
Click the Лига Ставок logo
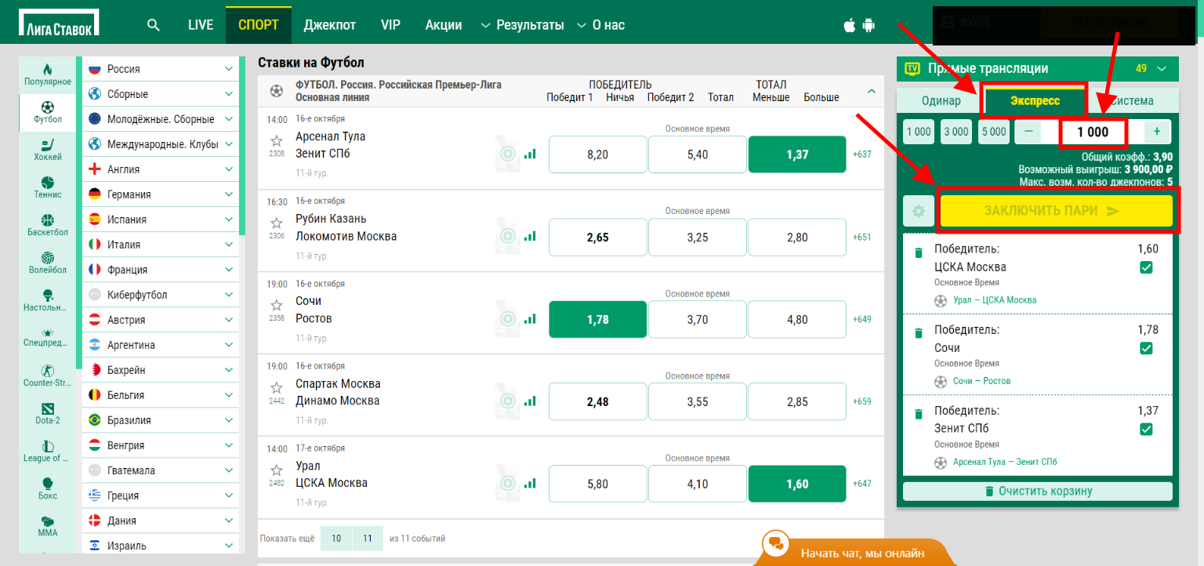coord(60,24)
